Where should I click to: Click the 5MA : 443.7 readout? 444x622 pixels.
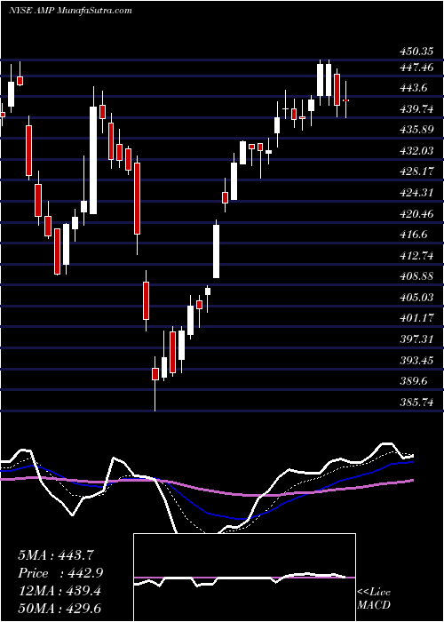56,555
